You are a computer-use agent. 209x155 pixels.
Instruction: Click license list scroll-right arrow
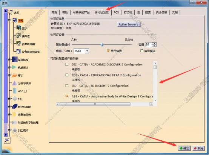151,104
